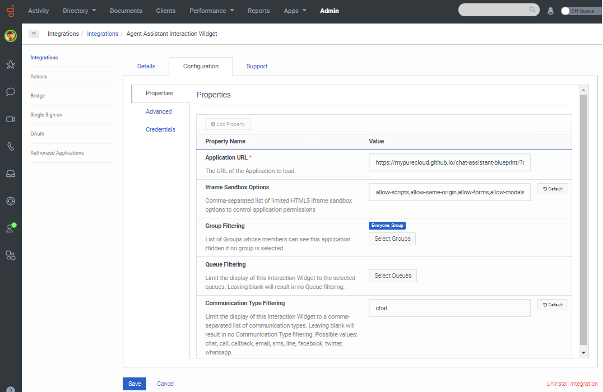
Task: Click the Uninstall Integration link
Action: pyautogui.click(x=572, y=384)
